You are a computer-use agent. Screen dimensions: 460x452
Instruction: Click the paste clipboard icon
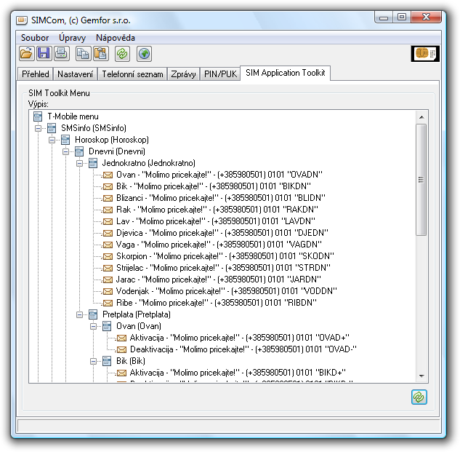[101, 53]
